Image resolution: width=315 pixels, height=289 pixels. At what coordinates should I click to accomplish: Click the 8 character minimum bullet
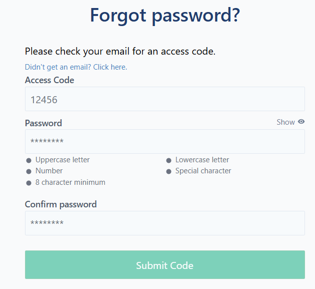(x=28, y=183)
